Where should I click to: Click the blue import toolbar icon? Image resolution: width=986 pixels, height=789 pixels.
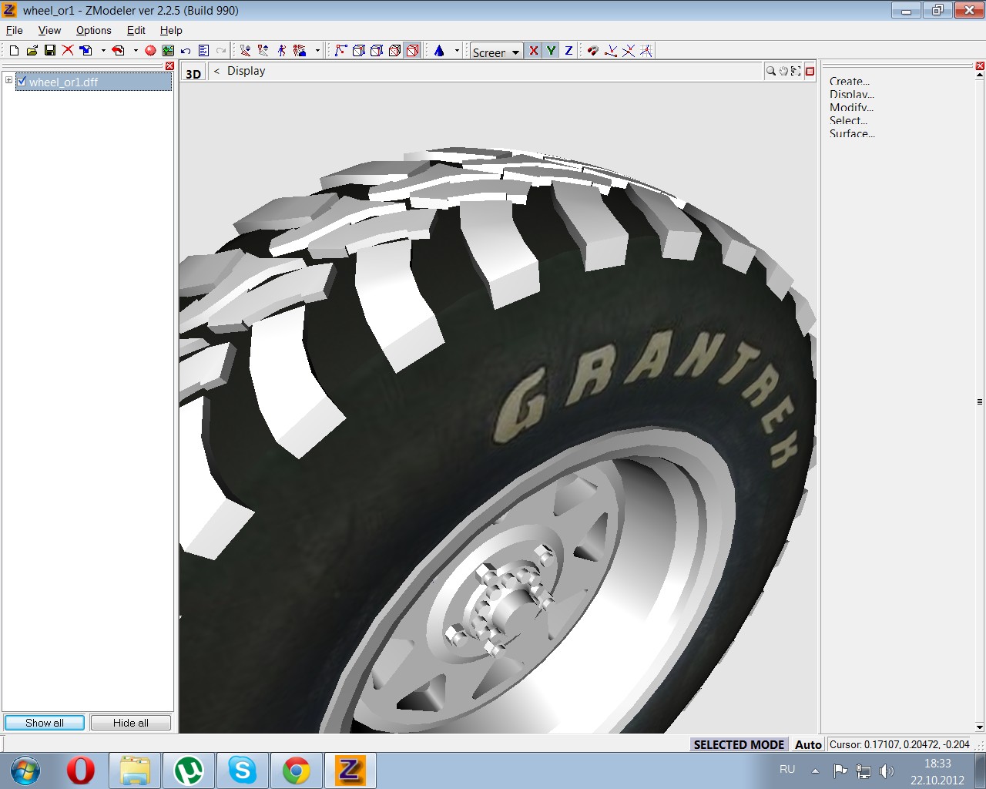coord(86,51)
